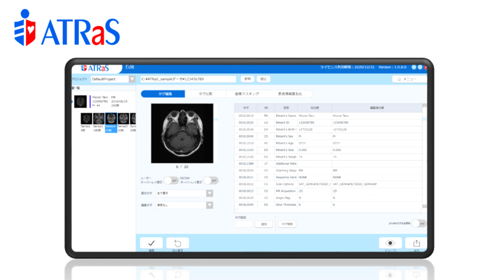Click the Sequence Variant edited value NONE
The width and height of the screenshot is (499, 280).
[x=337, y=177]
